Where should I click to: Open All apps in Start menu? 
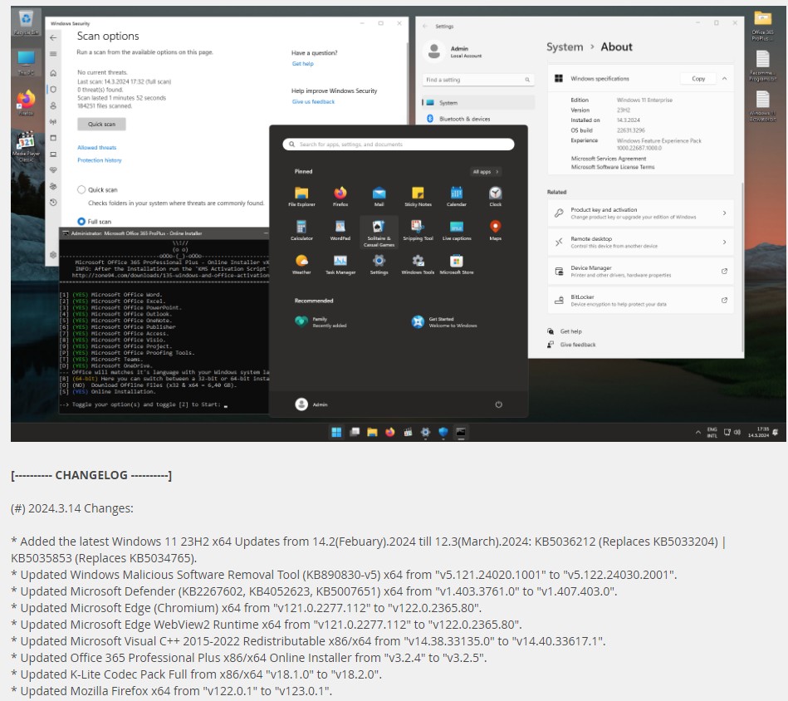click(486, 172)
